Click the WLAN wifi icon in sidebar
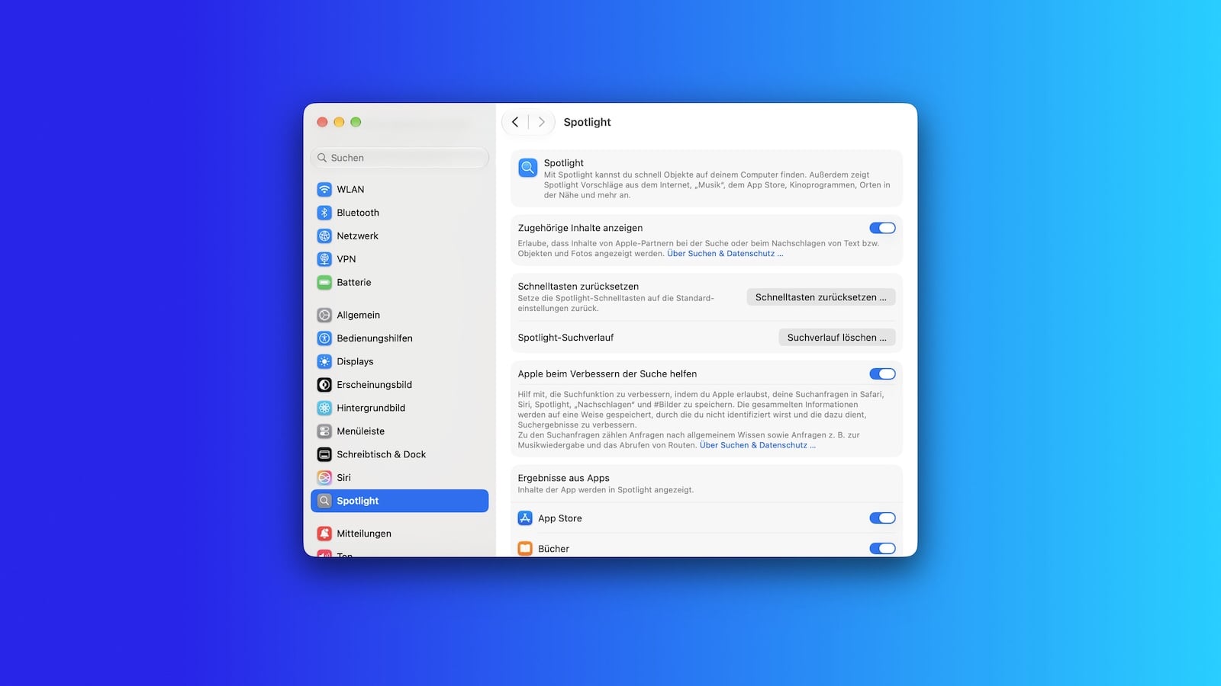Image resolution: width=1221 pixels, height=686 pixels. pos(324,189)
